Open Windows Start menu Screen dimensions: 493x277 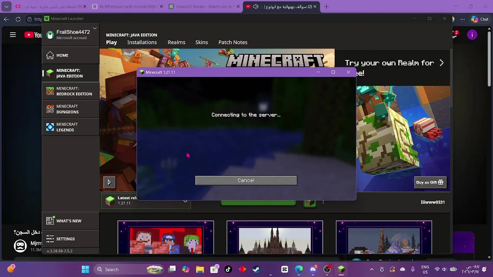click(x=85, y=269)
